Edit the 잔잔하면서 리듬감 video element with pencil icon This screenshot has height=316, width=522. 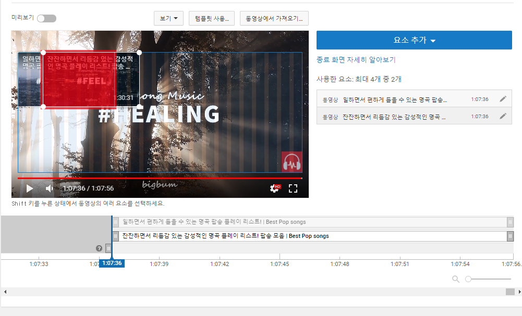click(503, 116)
